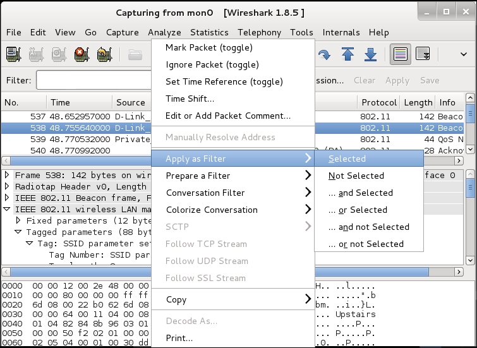Screen dimensions: 477x348
Task: Expand the Copy submenu
Action: click(233, 299)
